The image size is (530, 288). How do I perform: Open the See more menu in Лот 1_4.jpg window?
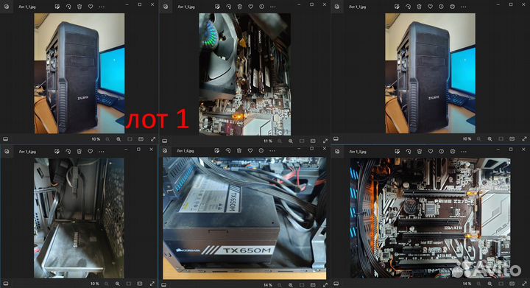(x=102, y=152)
